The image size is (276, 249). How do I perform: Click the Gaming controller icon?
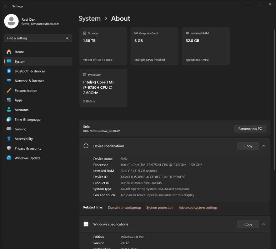(9, 129)
